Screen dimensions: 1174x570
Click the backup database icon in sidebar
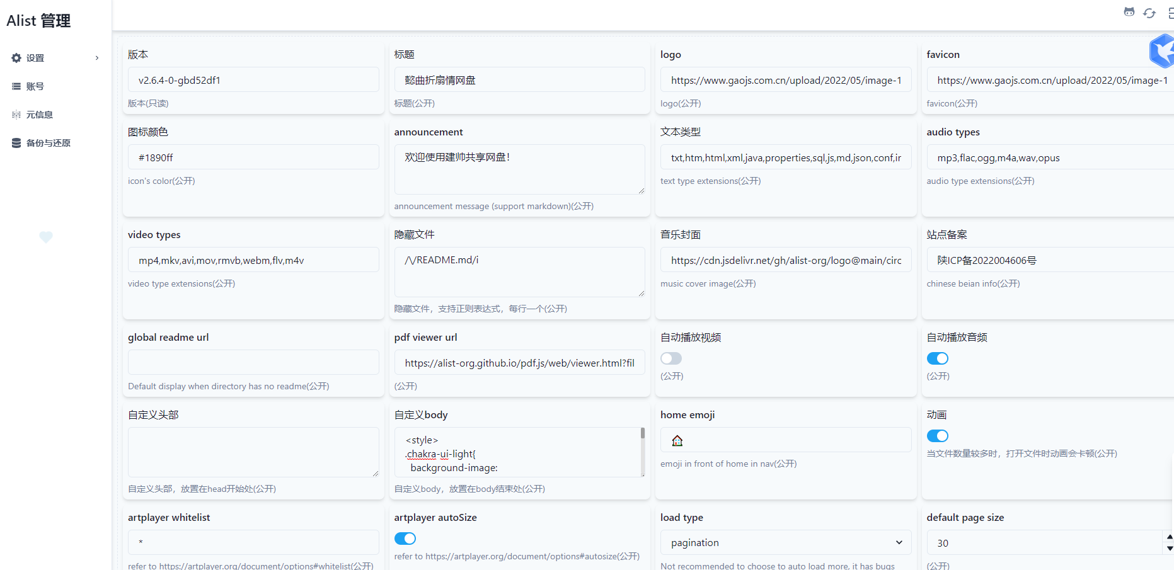click(16, 143)
